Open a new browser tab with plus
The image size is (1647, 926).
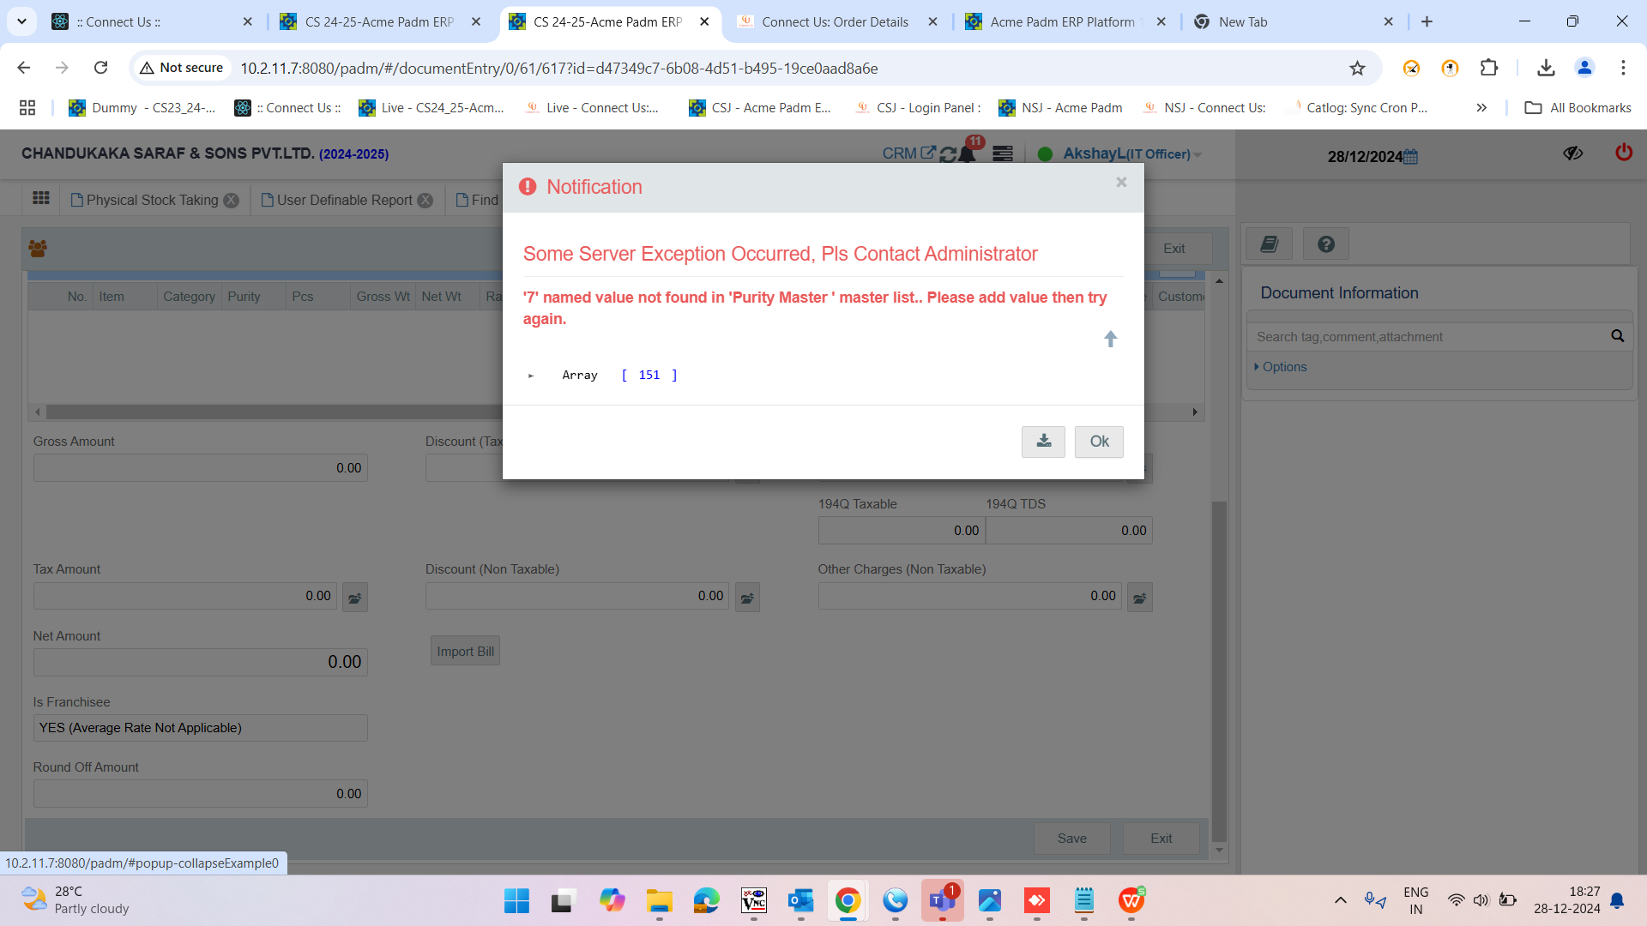1427,21
